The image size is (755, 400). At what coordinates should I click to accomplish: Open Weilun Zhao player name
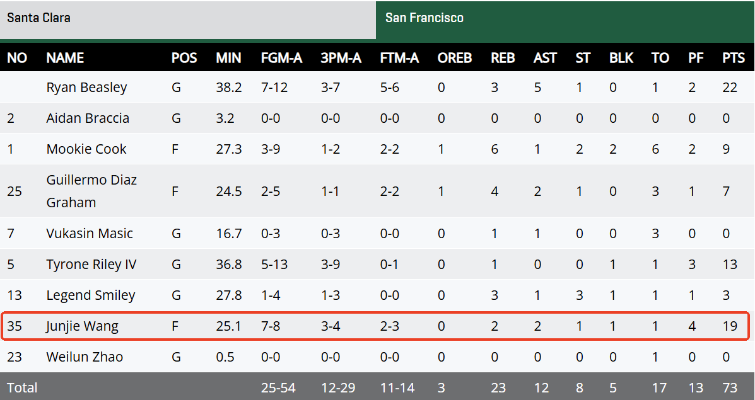(85, 357)
